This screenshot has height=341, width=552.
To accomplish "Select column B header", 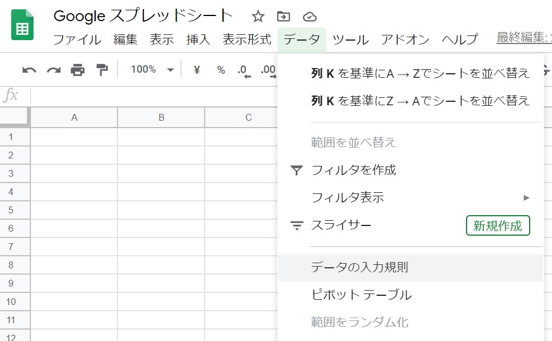I will tap(161, 117).
